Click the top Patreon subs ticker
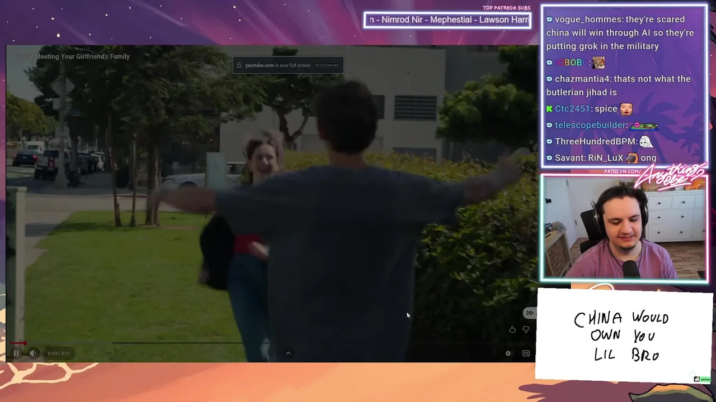 coord(447,20)
